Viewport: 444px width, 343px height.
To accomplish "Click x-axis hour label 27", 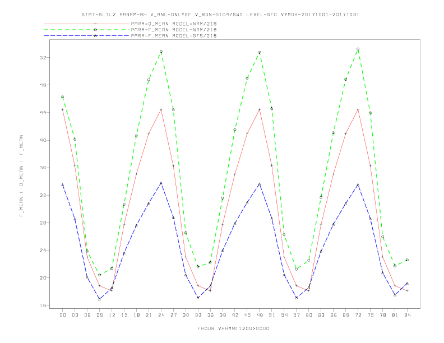I will pyautogui.click(x=173, y=315).
